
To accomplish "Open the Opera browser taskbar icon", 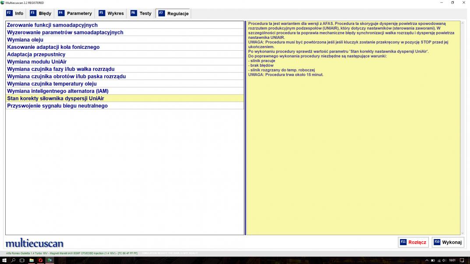I will coord(40,261).
